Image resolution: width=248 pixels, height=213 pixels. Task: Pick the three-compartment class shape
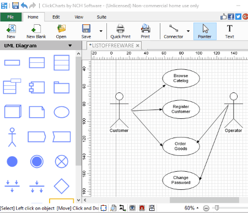62,63
